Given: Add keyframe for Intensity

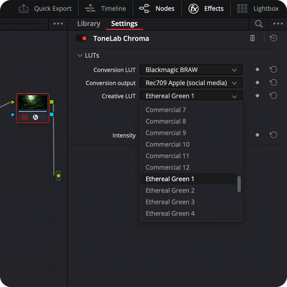Looking at the screenshot, I should [x=257, y=135].
